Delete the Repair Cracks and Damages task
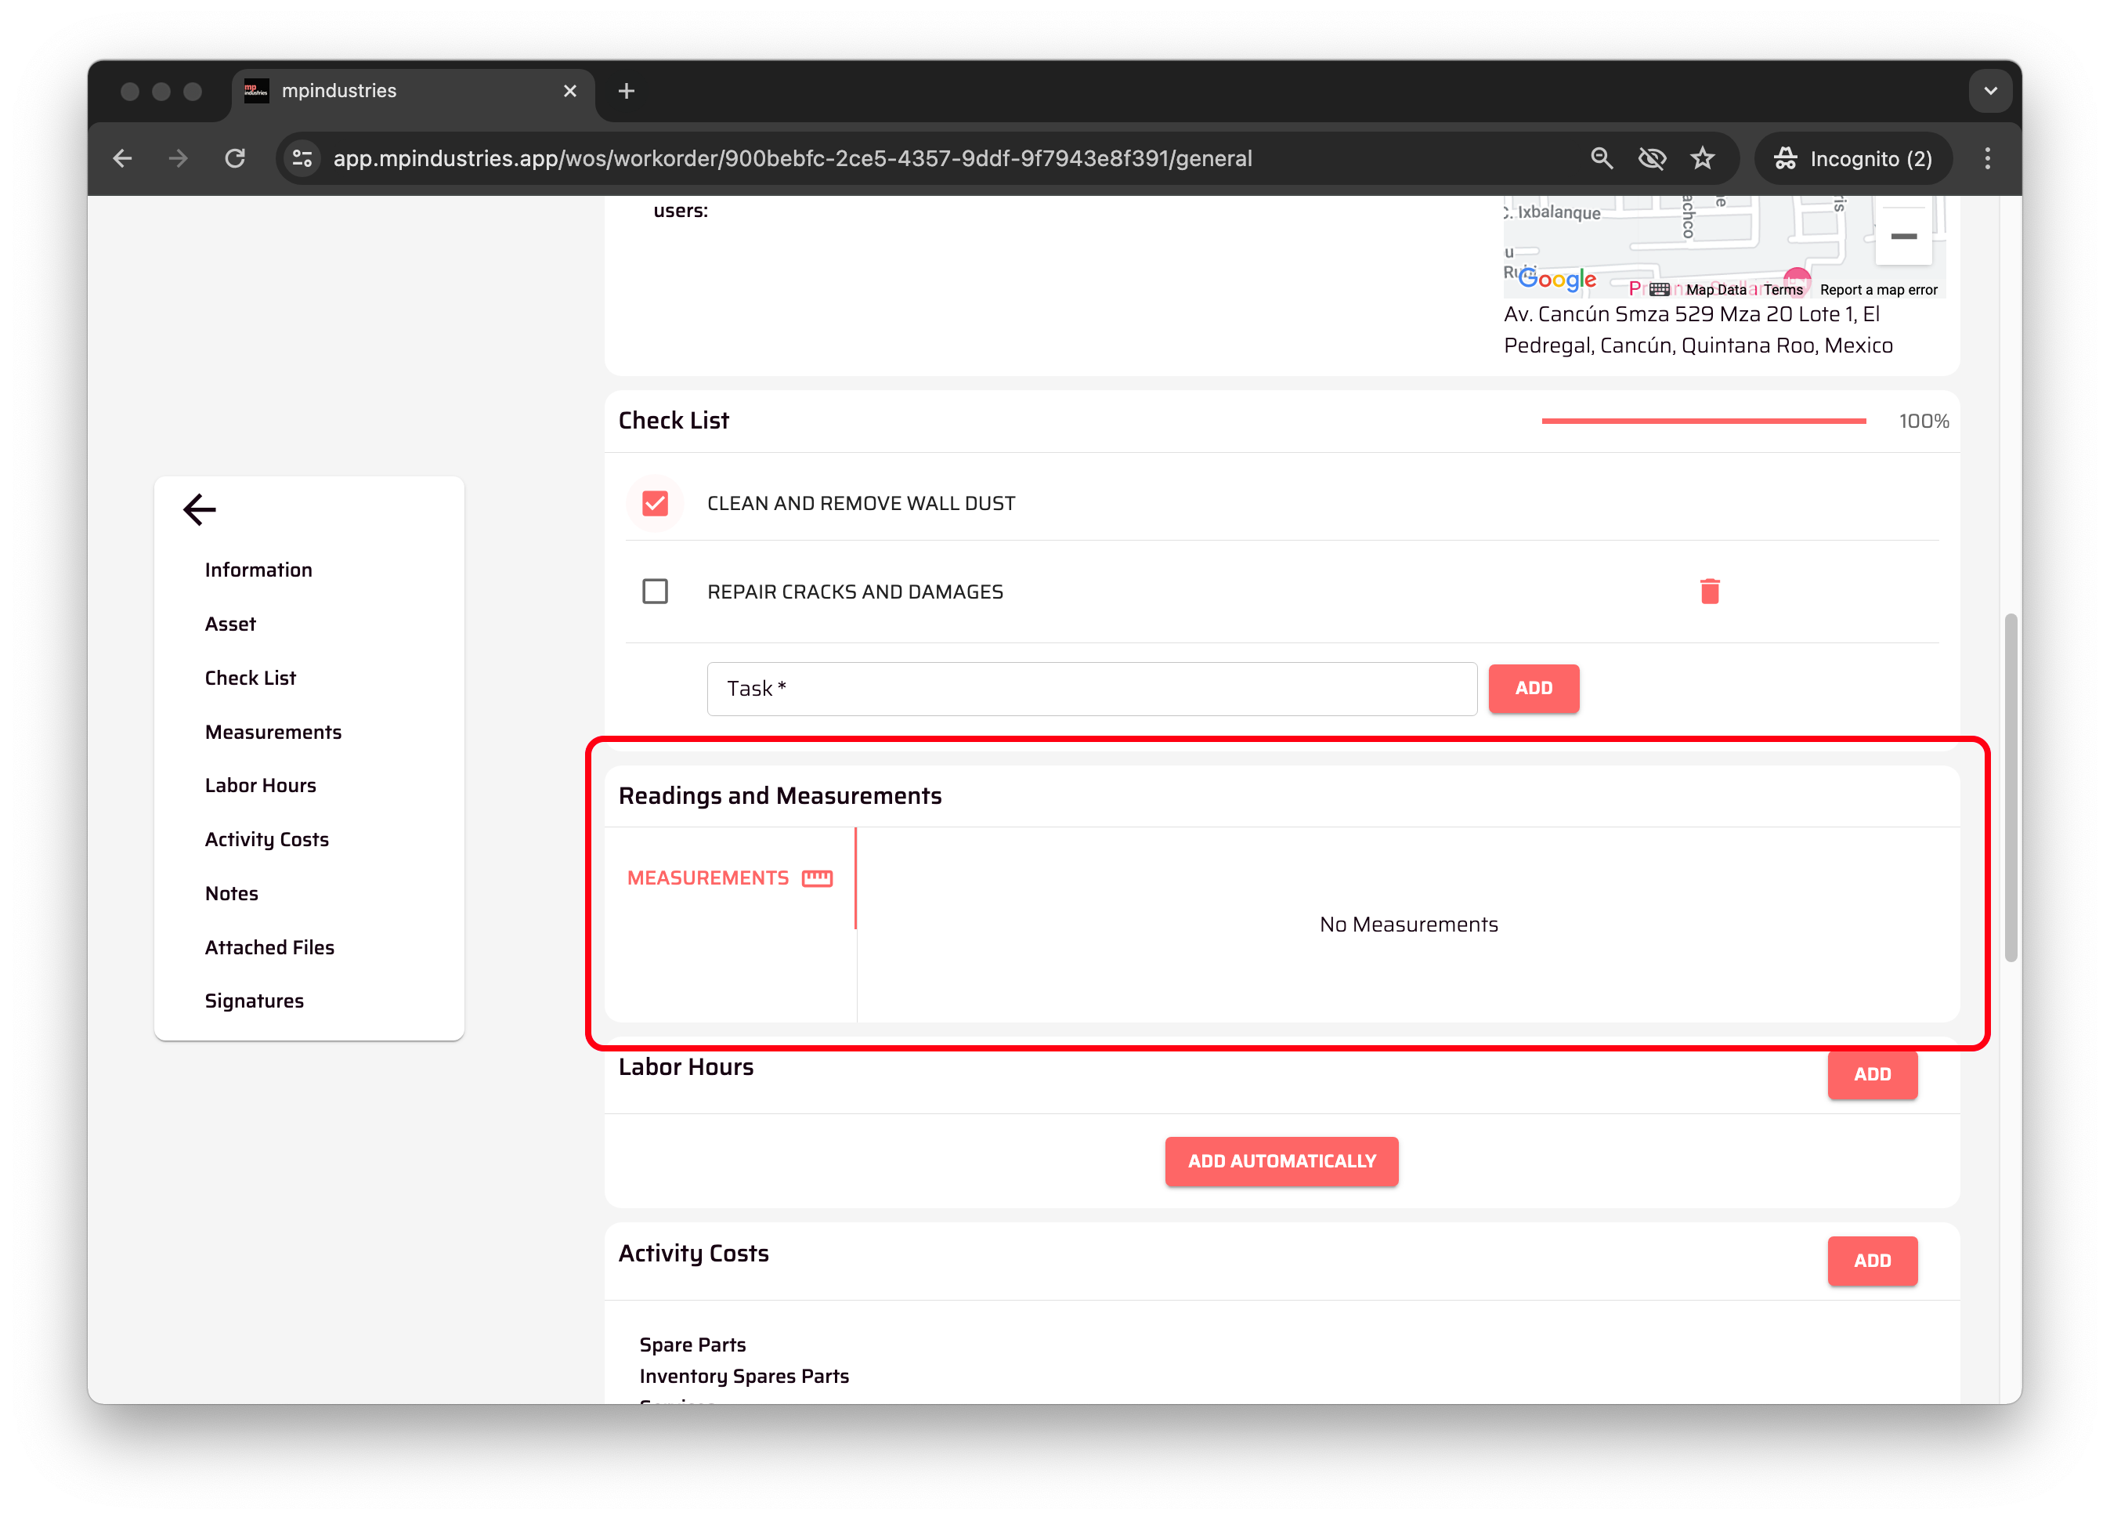Viewport: 2110px width, 1520px height. tap(1709, 591)
